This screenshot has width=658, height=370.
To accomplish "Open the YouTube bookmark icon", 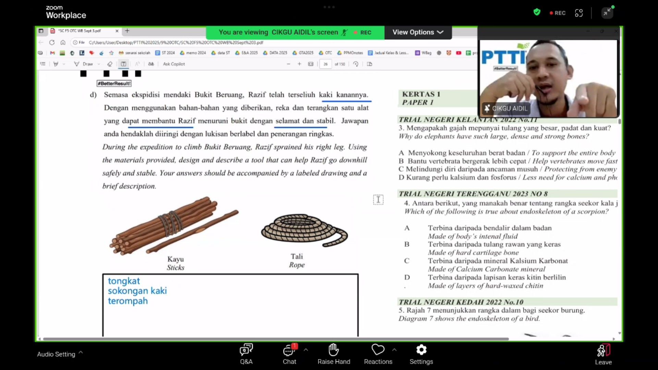I will click(x=459, y=53).
